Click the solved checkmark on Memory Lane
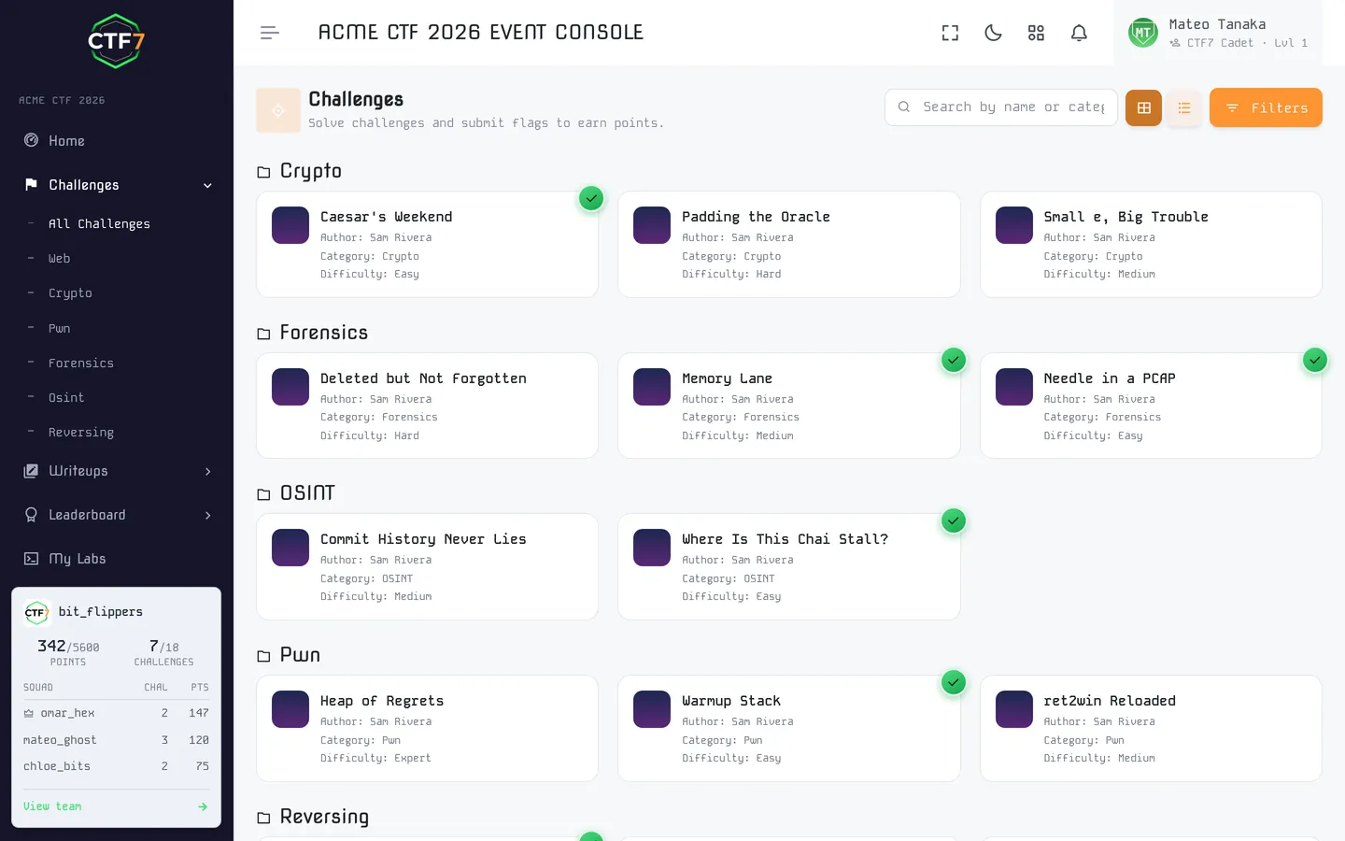The height and width of the screenshot is (841, 1345). (x=953, y=360)
